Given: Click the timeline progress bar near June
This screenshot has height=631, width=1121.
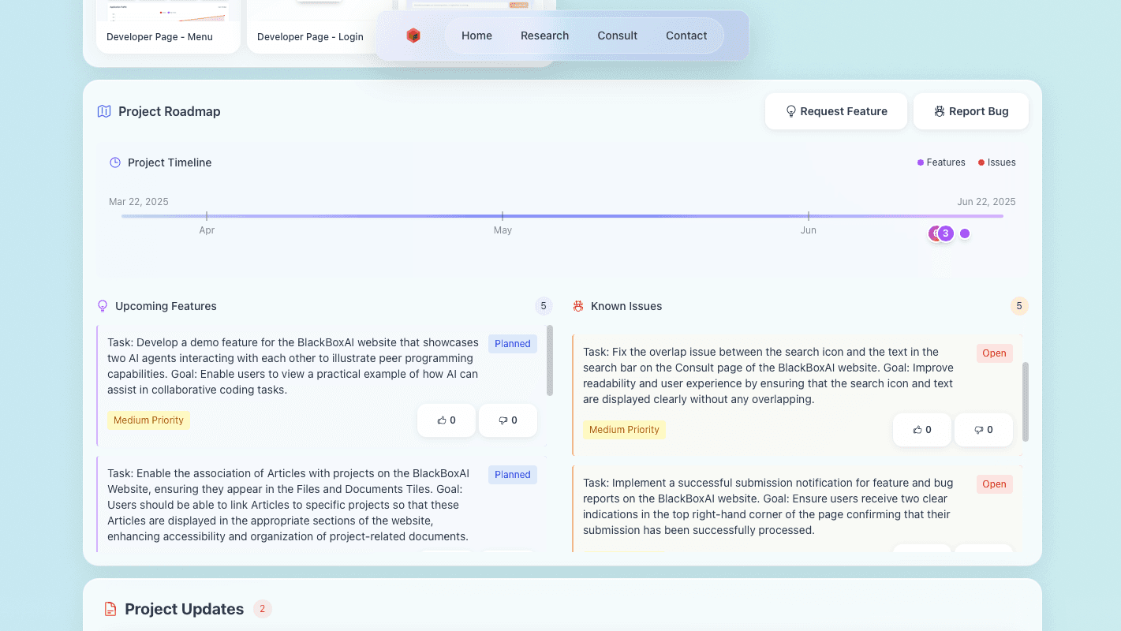Looking at the screenshot, I should [x=809, y=215].
